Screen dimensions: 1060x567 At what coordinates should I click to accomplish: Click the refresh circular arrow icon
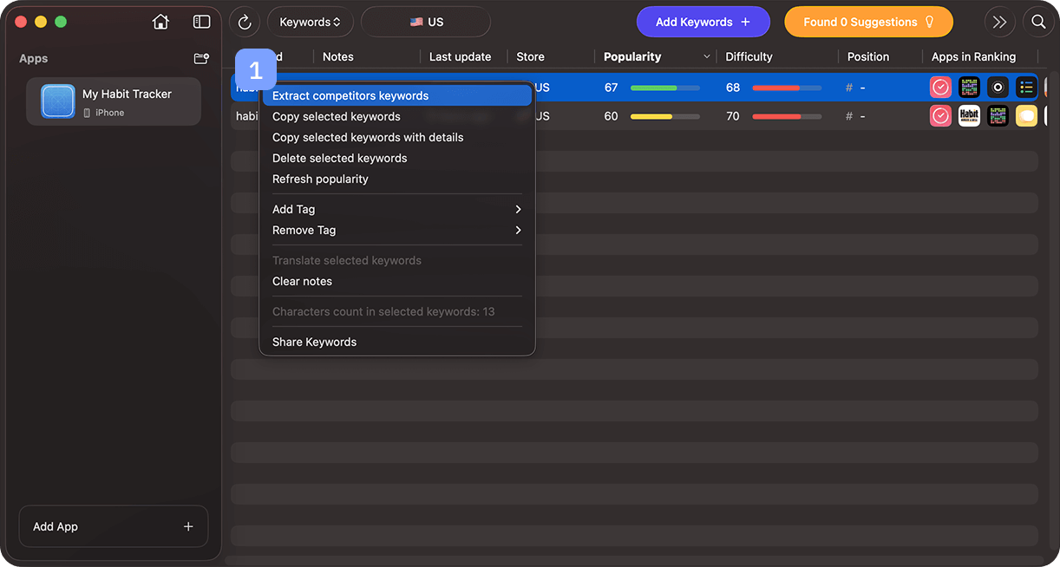(x=245, y=23)
